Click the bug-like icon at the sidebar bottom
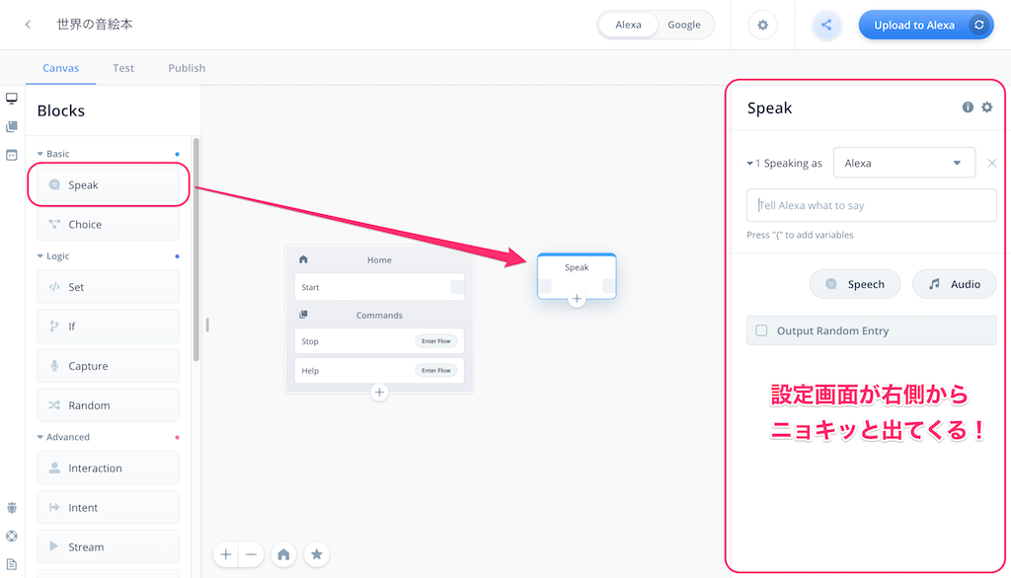The width and height of the screenshot is (1011, 578). coord(12,508)
